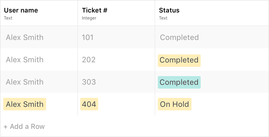The height and width of the screenshot is (137, 269).
Task: Click the plus sign before Add a Row
Action: click(5, 127)
